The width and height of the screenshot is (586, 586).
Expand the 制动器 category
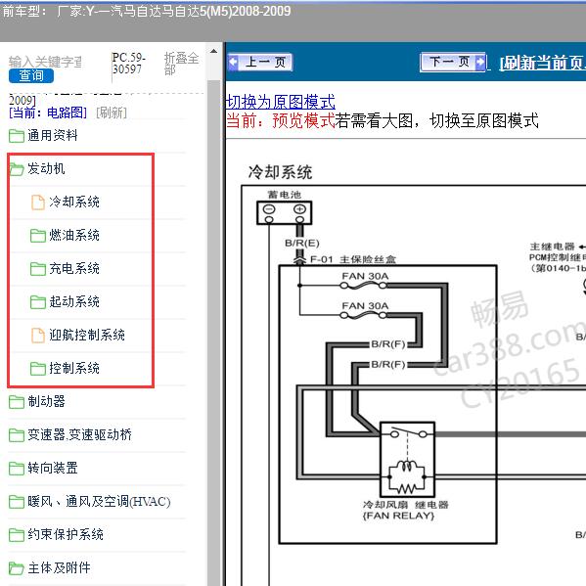coord(46,402)
